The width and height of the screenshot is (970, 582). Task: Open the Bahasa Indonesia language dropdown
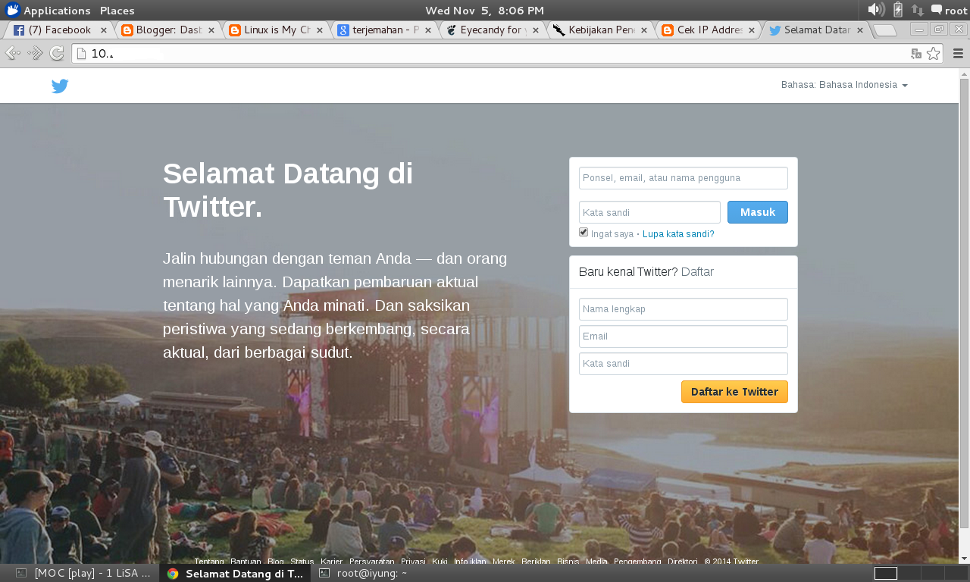pyautogui.click(x=844, y=85)
